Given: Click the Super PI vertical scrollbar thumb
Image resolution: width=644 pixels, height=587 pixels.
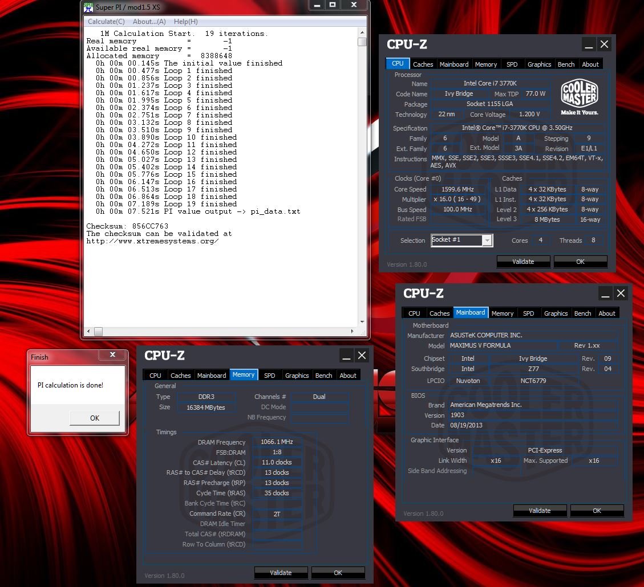Looking at the screenshot, I should point(362,42).
